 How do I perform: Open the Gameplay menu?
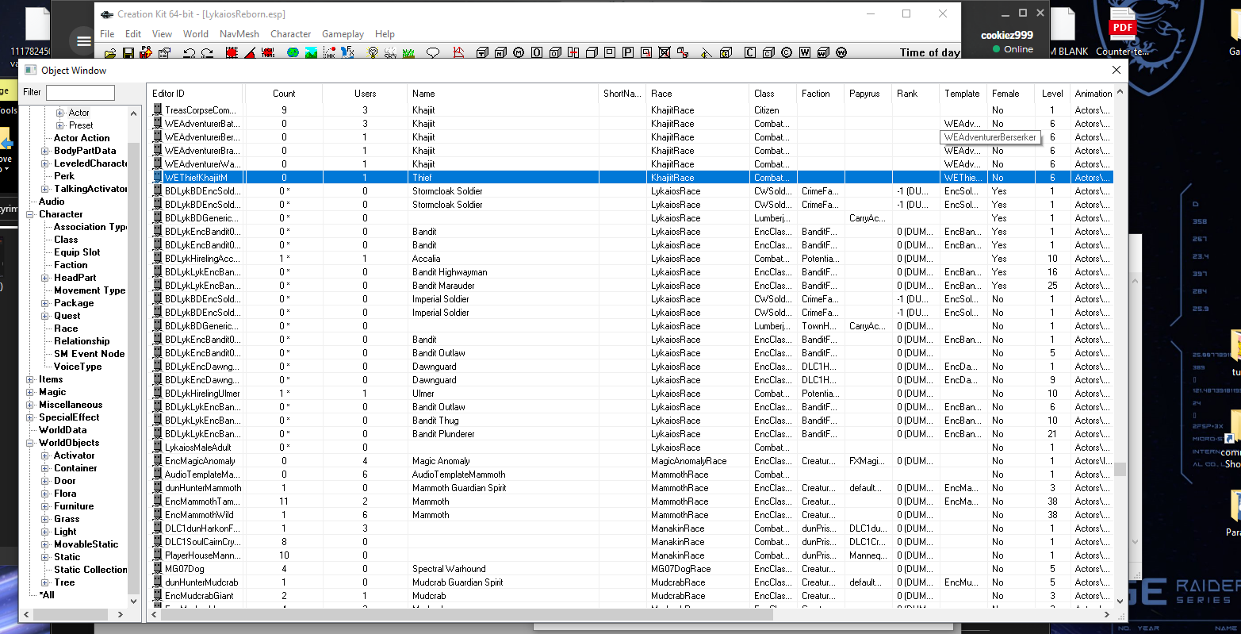(x=343, y=34)
